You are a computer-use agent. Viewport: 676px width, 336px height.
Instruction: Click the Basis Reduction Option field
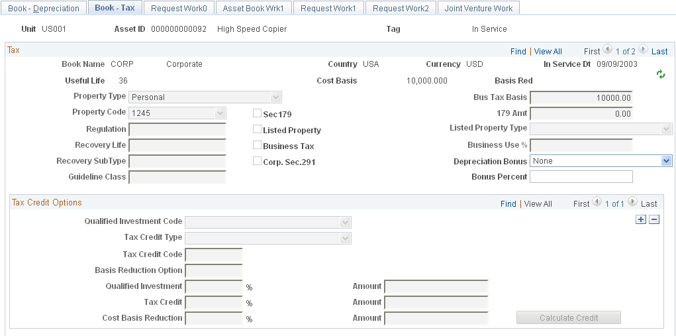[214, 270]
